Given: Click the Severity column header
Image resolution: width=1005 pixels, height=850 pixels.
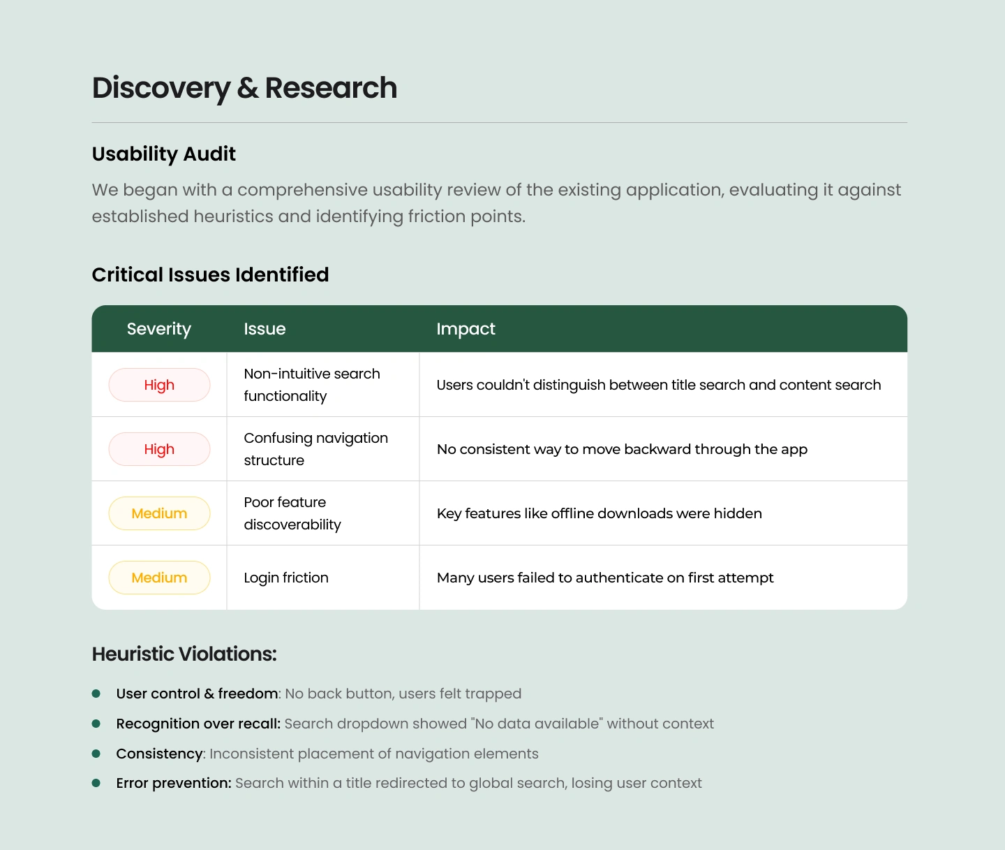Looking at the screenshot, I should [x=159, y=329].
